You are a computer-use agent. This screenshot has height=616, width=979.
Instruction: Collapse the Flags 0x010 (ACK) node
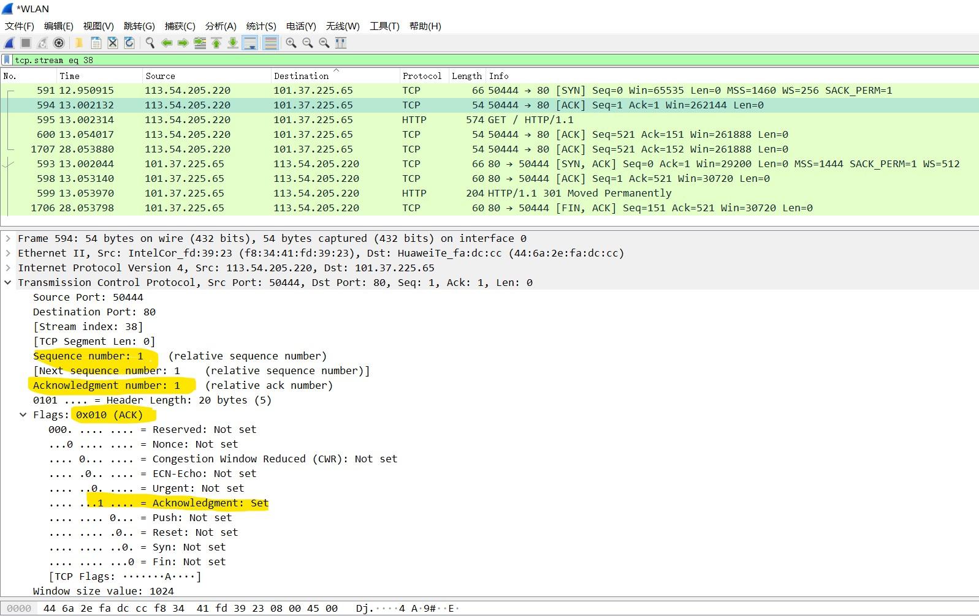tap(23, 415)
